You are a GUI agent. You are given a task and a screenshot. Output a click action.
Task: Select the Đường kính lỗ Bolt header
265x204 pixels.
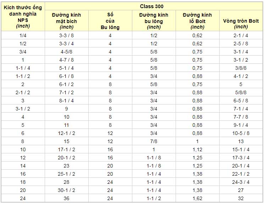pyautogui.click(x=197, y=21)
